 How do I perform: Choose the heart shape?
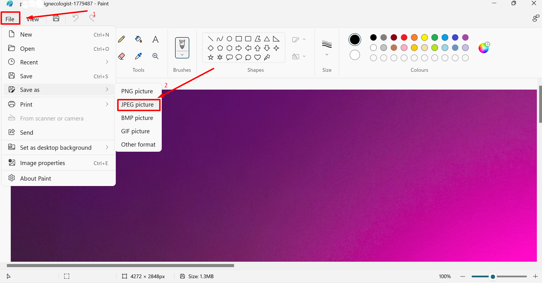coord(257,57)
